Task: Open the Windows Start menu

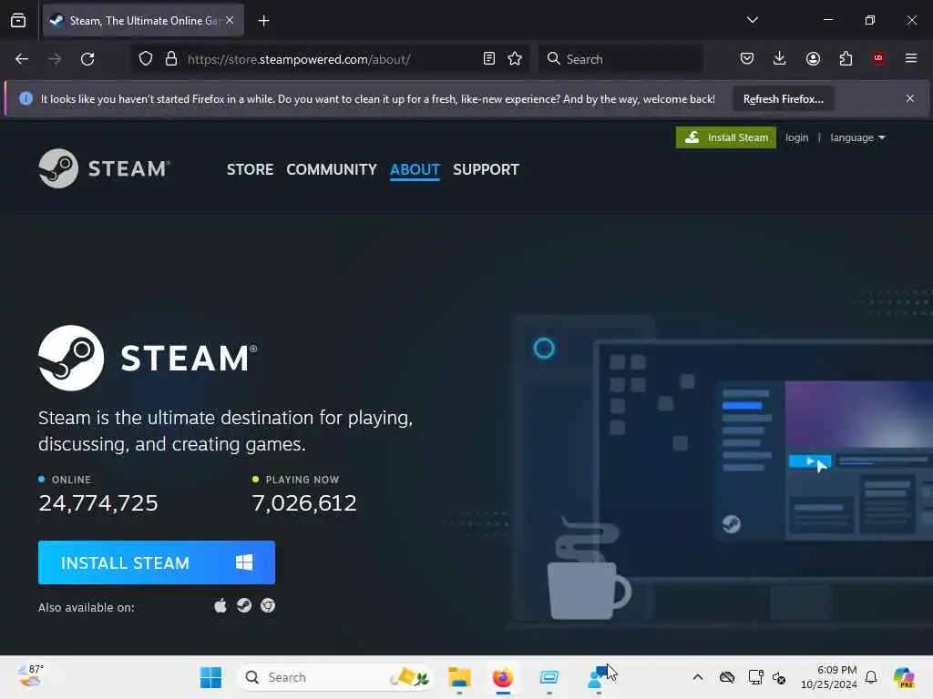Action: coord(210,677)
